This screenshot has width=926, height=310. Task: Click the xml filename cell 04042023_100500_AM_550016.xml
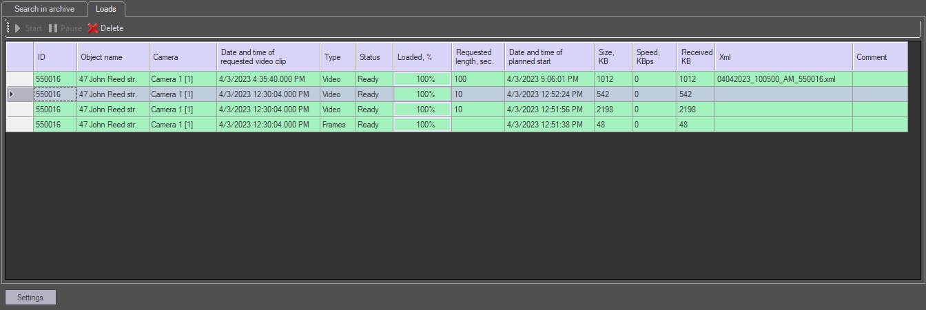776,79
